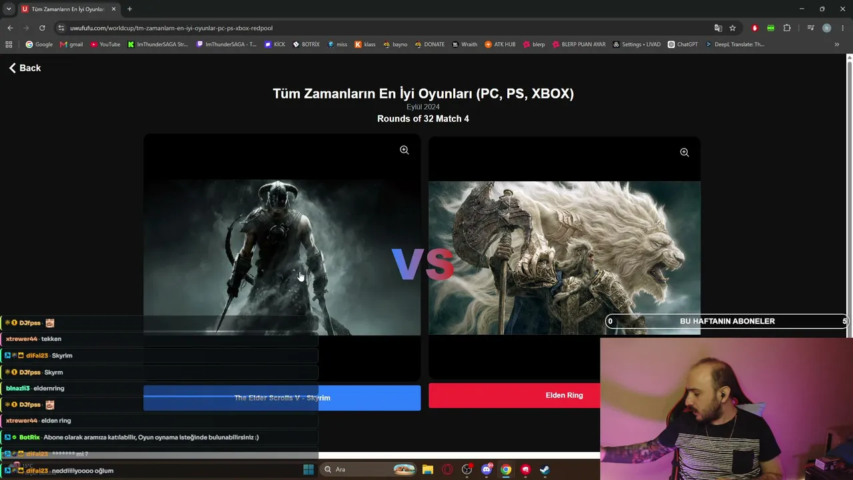Click the Eylül 2024 date text
The image size is (853, 480).
[x=423, y=107]
